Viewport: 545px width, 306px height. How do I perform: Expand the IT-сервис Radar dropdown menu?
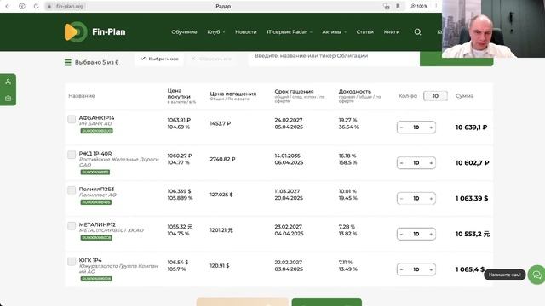[x=290, y=32]
